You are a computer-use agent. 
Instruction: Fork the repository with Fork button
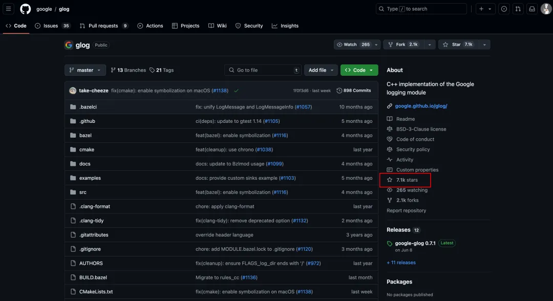point(403,45)
